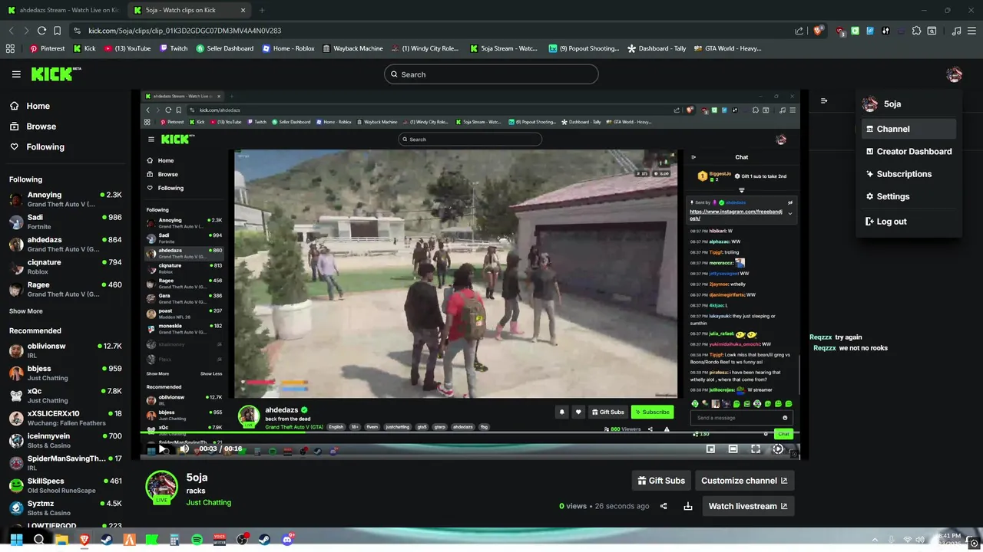Open the media control music note icon

pos(956,31)
